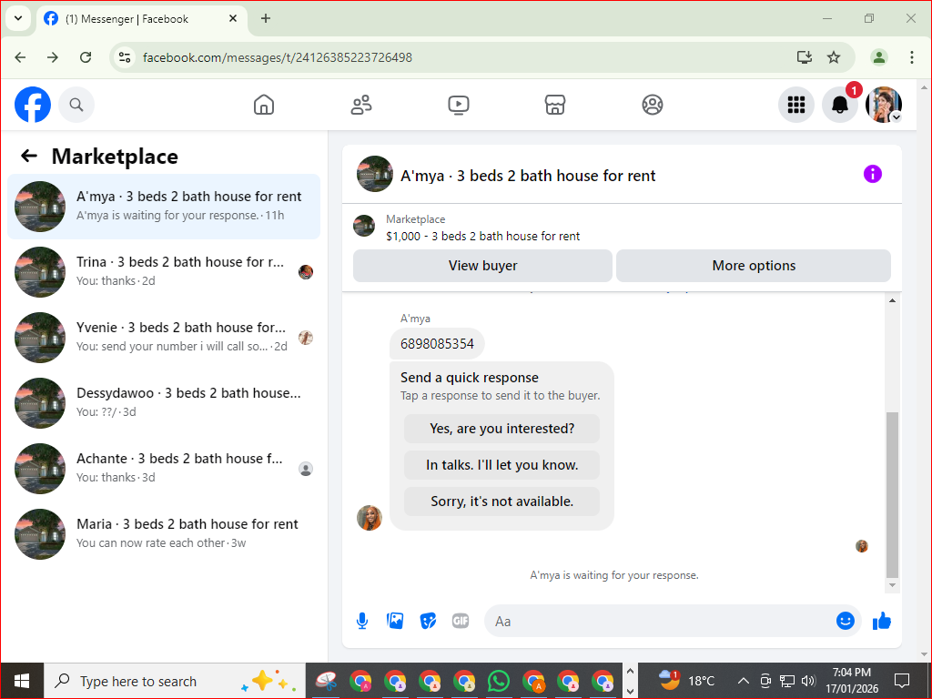Click the message input field Aa
This screenshot has height=699, width=932.
tap(660, 621)
